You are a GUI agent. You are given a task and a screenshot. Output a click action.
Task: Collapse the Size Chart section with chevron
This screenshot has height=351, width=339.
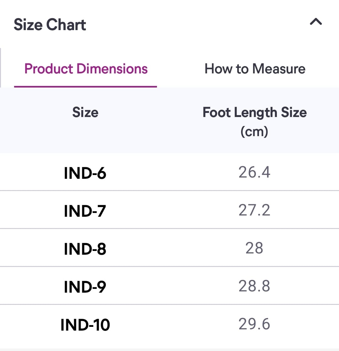coord(316,22)
